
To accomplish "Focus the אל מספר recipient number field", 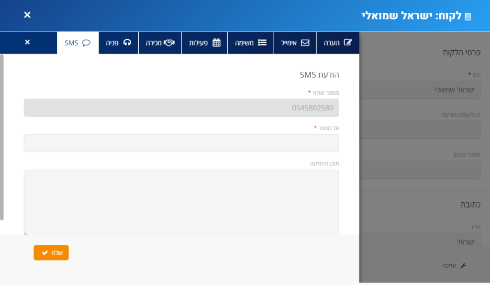I will (181, 143).
